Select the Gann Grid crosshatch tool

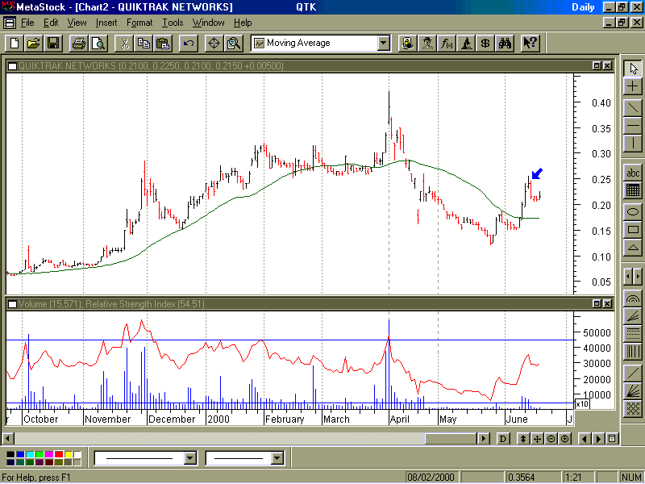(x=633, y=409)
